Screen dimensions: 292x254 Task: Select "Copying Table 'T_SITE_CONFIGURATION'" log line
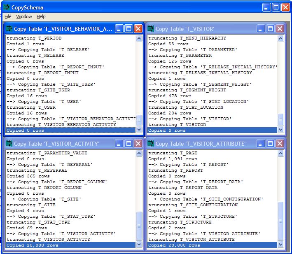point(206,199)
